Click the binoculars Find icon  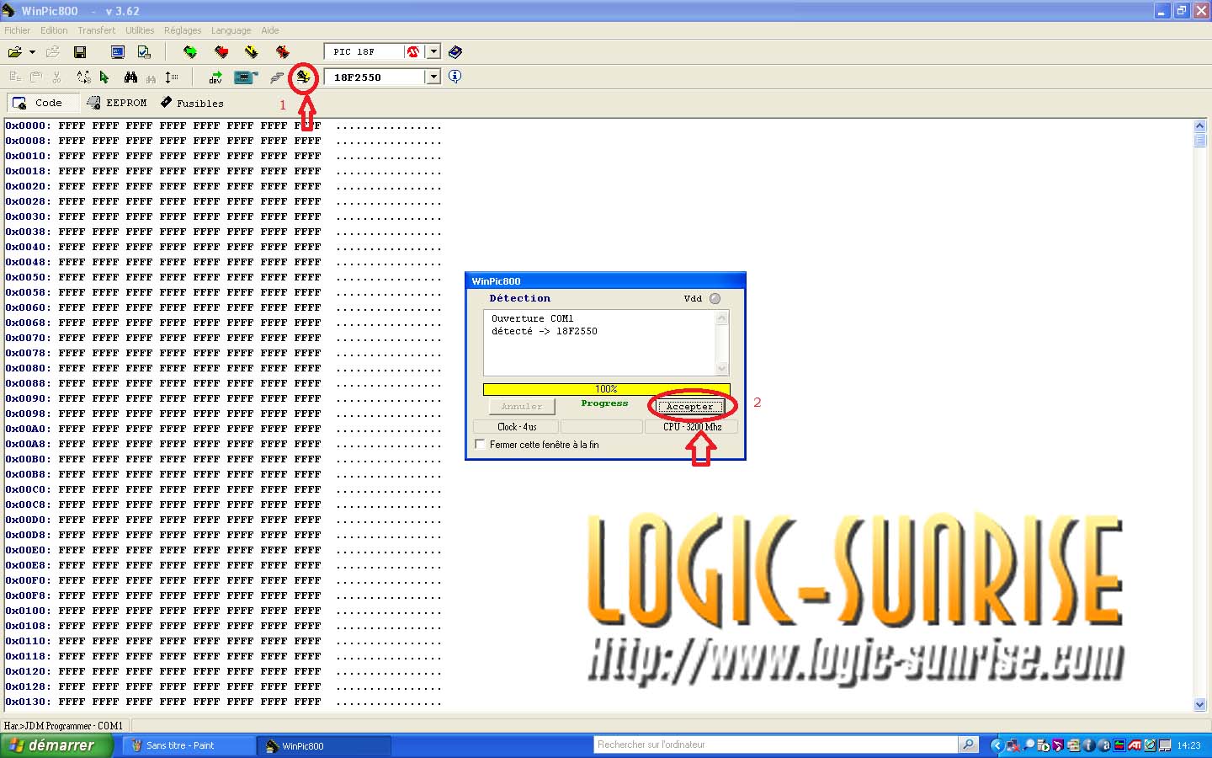(x=130, y=77)
